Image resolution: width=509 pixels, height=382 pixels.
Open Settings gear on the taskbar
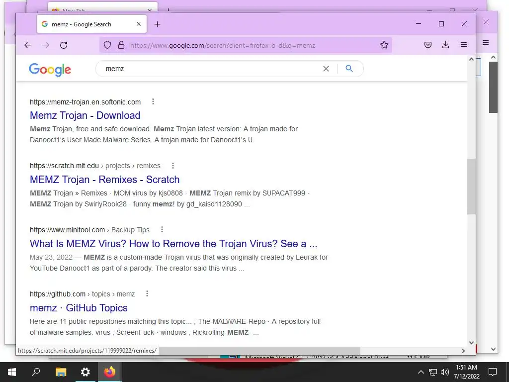coord(85,372)
